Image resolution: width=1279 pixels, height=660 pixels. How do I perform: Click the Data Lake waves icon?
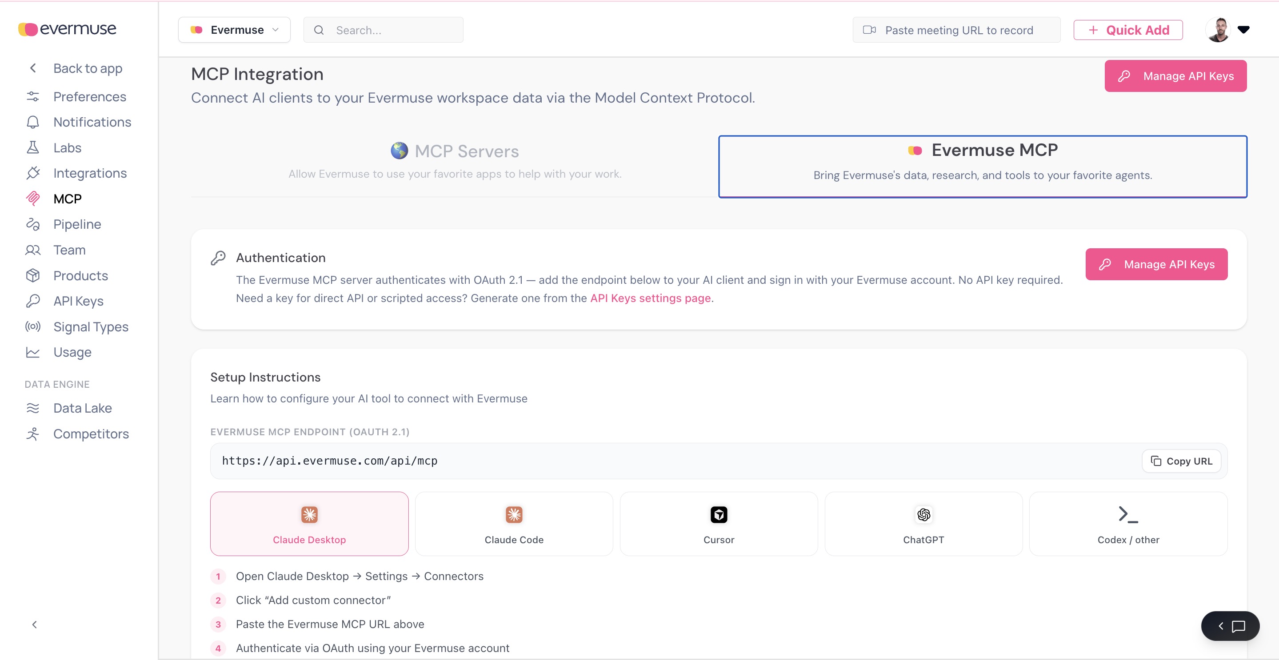point(33,408)
